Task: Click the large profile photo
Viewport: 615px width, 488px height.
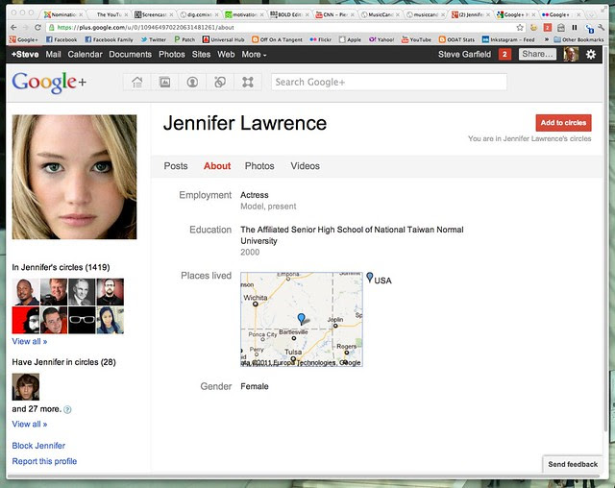Action: [74, 177]
